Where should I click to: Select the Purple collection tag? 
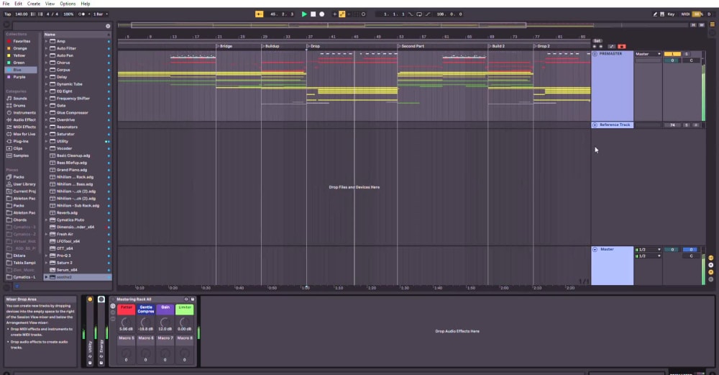point(21,77)
